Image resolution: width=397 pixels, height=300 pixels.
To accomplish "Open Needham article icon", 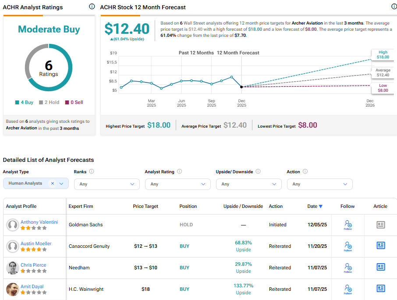I will 381,268.
